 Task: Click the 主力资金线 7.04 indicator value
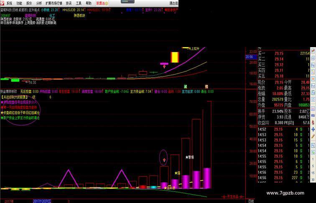141,91
